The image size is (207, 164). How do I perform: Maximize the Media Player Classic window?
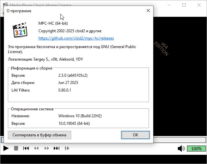(184, 5)
